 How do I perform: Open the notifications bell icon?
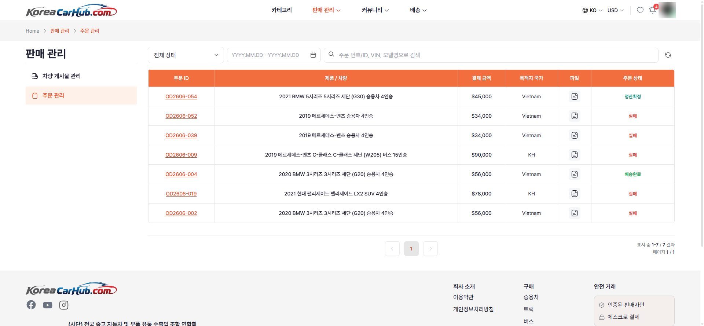click(653, 10)
